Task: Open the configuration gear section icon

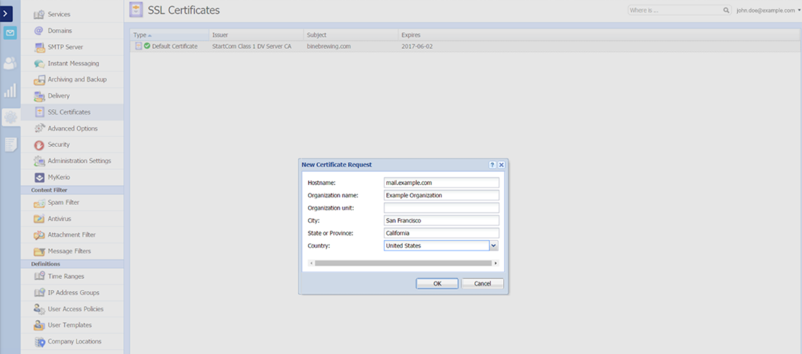Action: coord(10,117)
